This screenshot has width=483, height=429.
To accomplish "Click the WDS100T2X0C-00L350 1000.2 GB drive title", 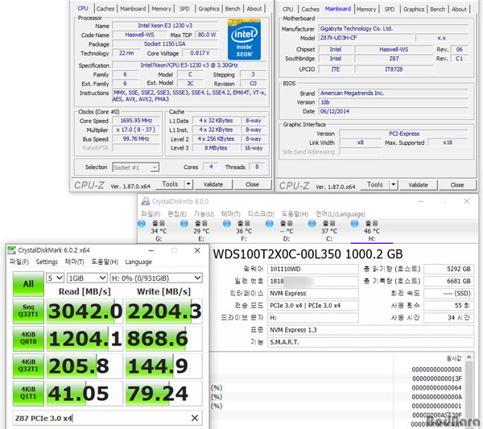I will 308,254.
